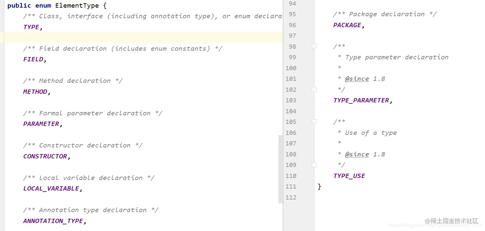The height and width of the screenshot is (231, 485).
Task: Click line number 103 in the gutter
Action: tap(291, 100)
